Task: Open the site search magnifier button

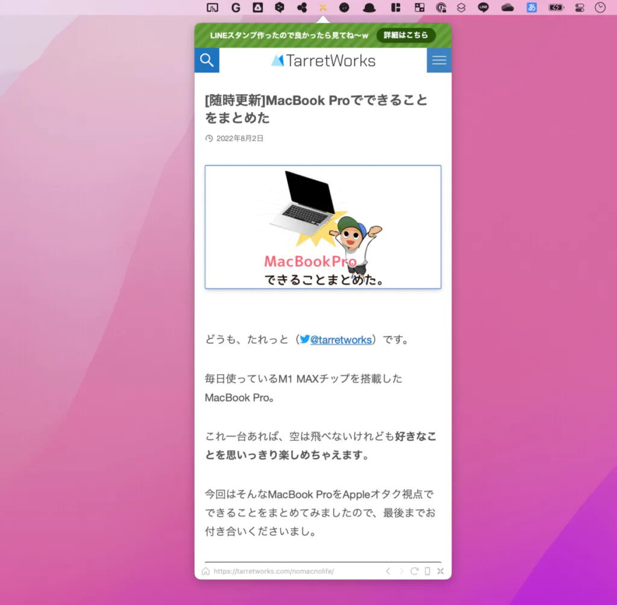Action: click(207, 60)
